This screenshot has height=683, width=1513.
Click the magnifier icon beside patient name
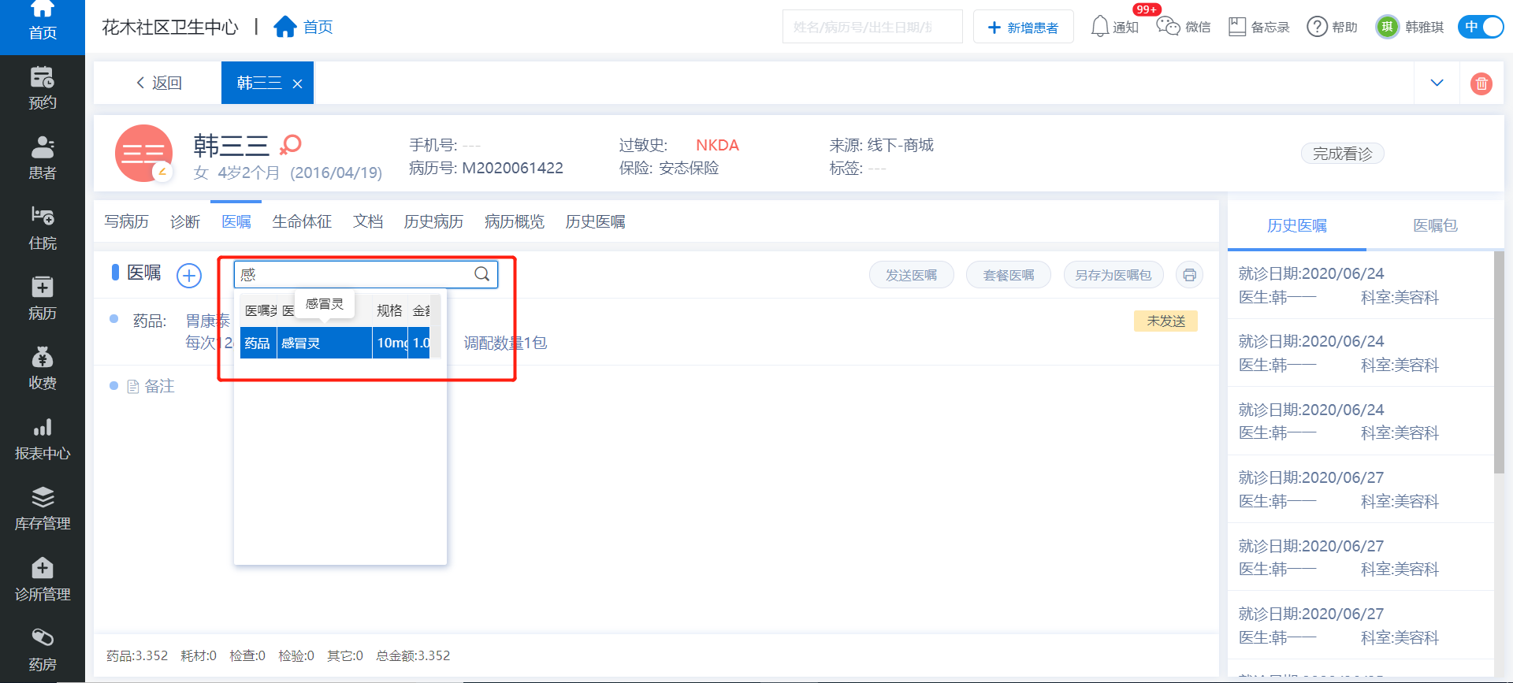(291, 144)
